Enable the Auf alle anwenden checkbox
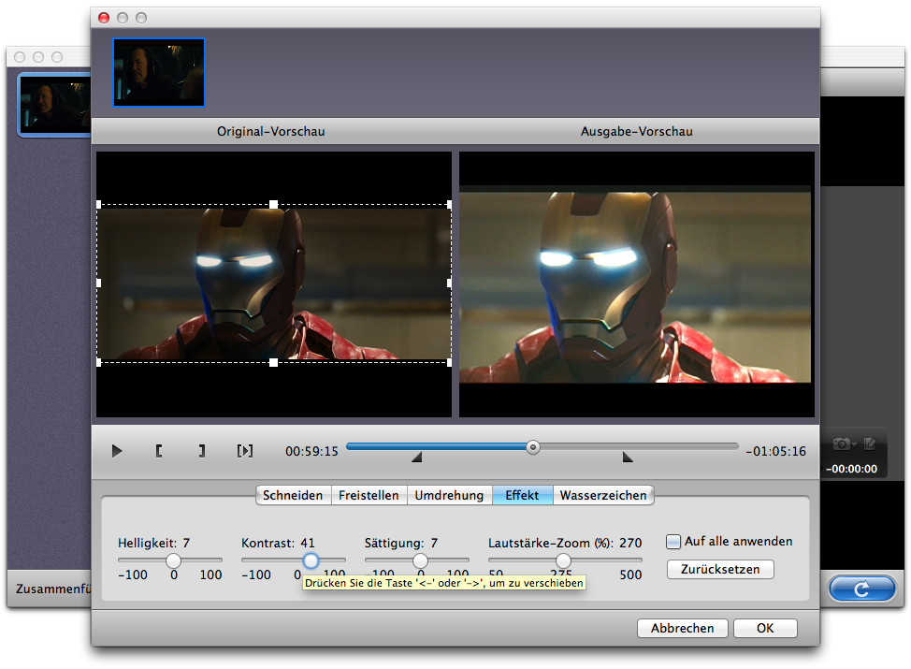 click(x=673, y=542)
